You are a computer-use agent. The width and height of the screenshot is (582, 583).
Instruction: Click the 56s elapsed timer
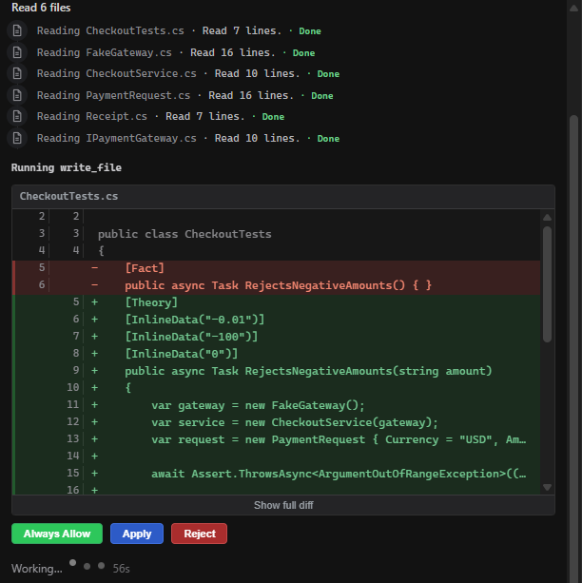pyautogui.click(x=121, y=569)
